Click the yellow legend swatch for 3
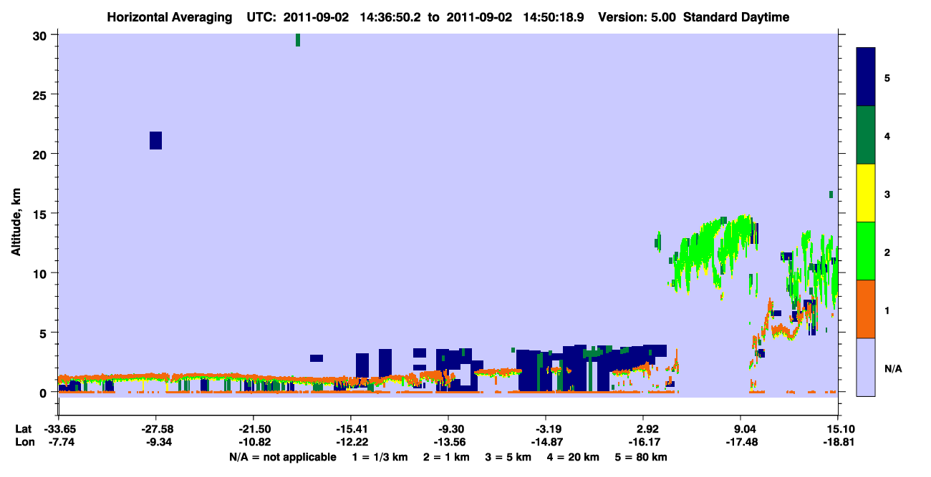The height and width of the screenshot is (477, 931). coord(866,193)
